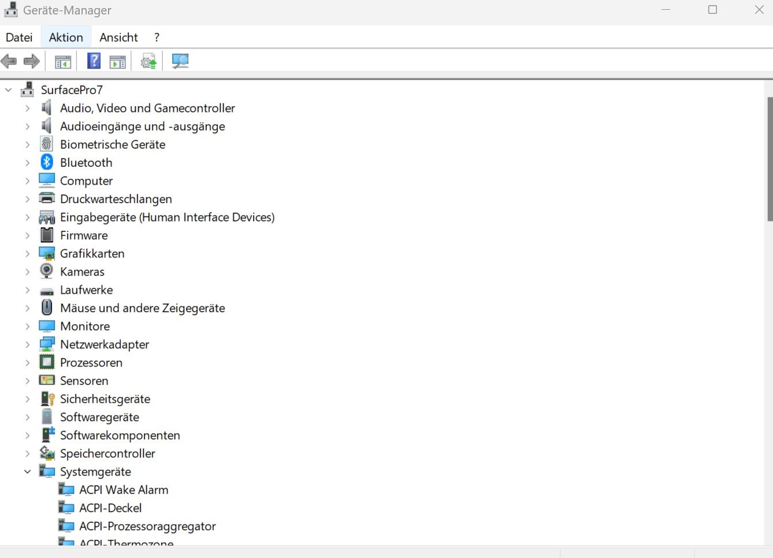Click the Geräte-Manager title bar icon
The height and width of the screenshot is (558, 773).
pos(10,10)
